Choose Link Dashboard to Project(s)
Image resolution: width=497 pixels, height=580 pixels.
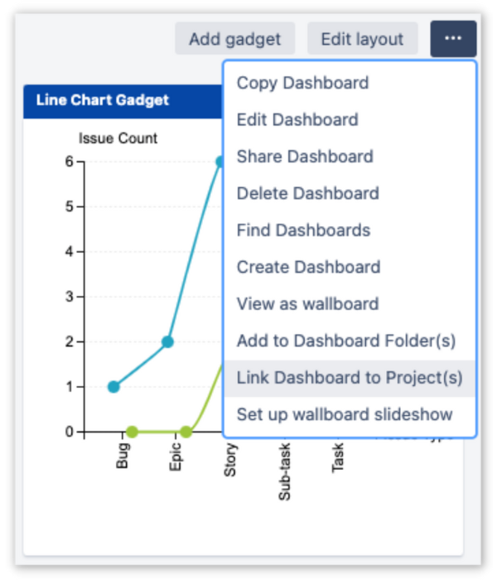click(x=350, y=378)
